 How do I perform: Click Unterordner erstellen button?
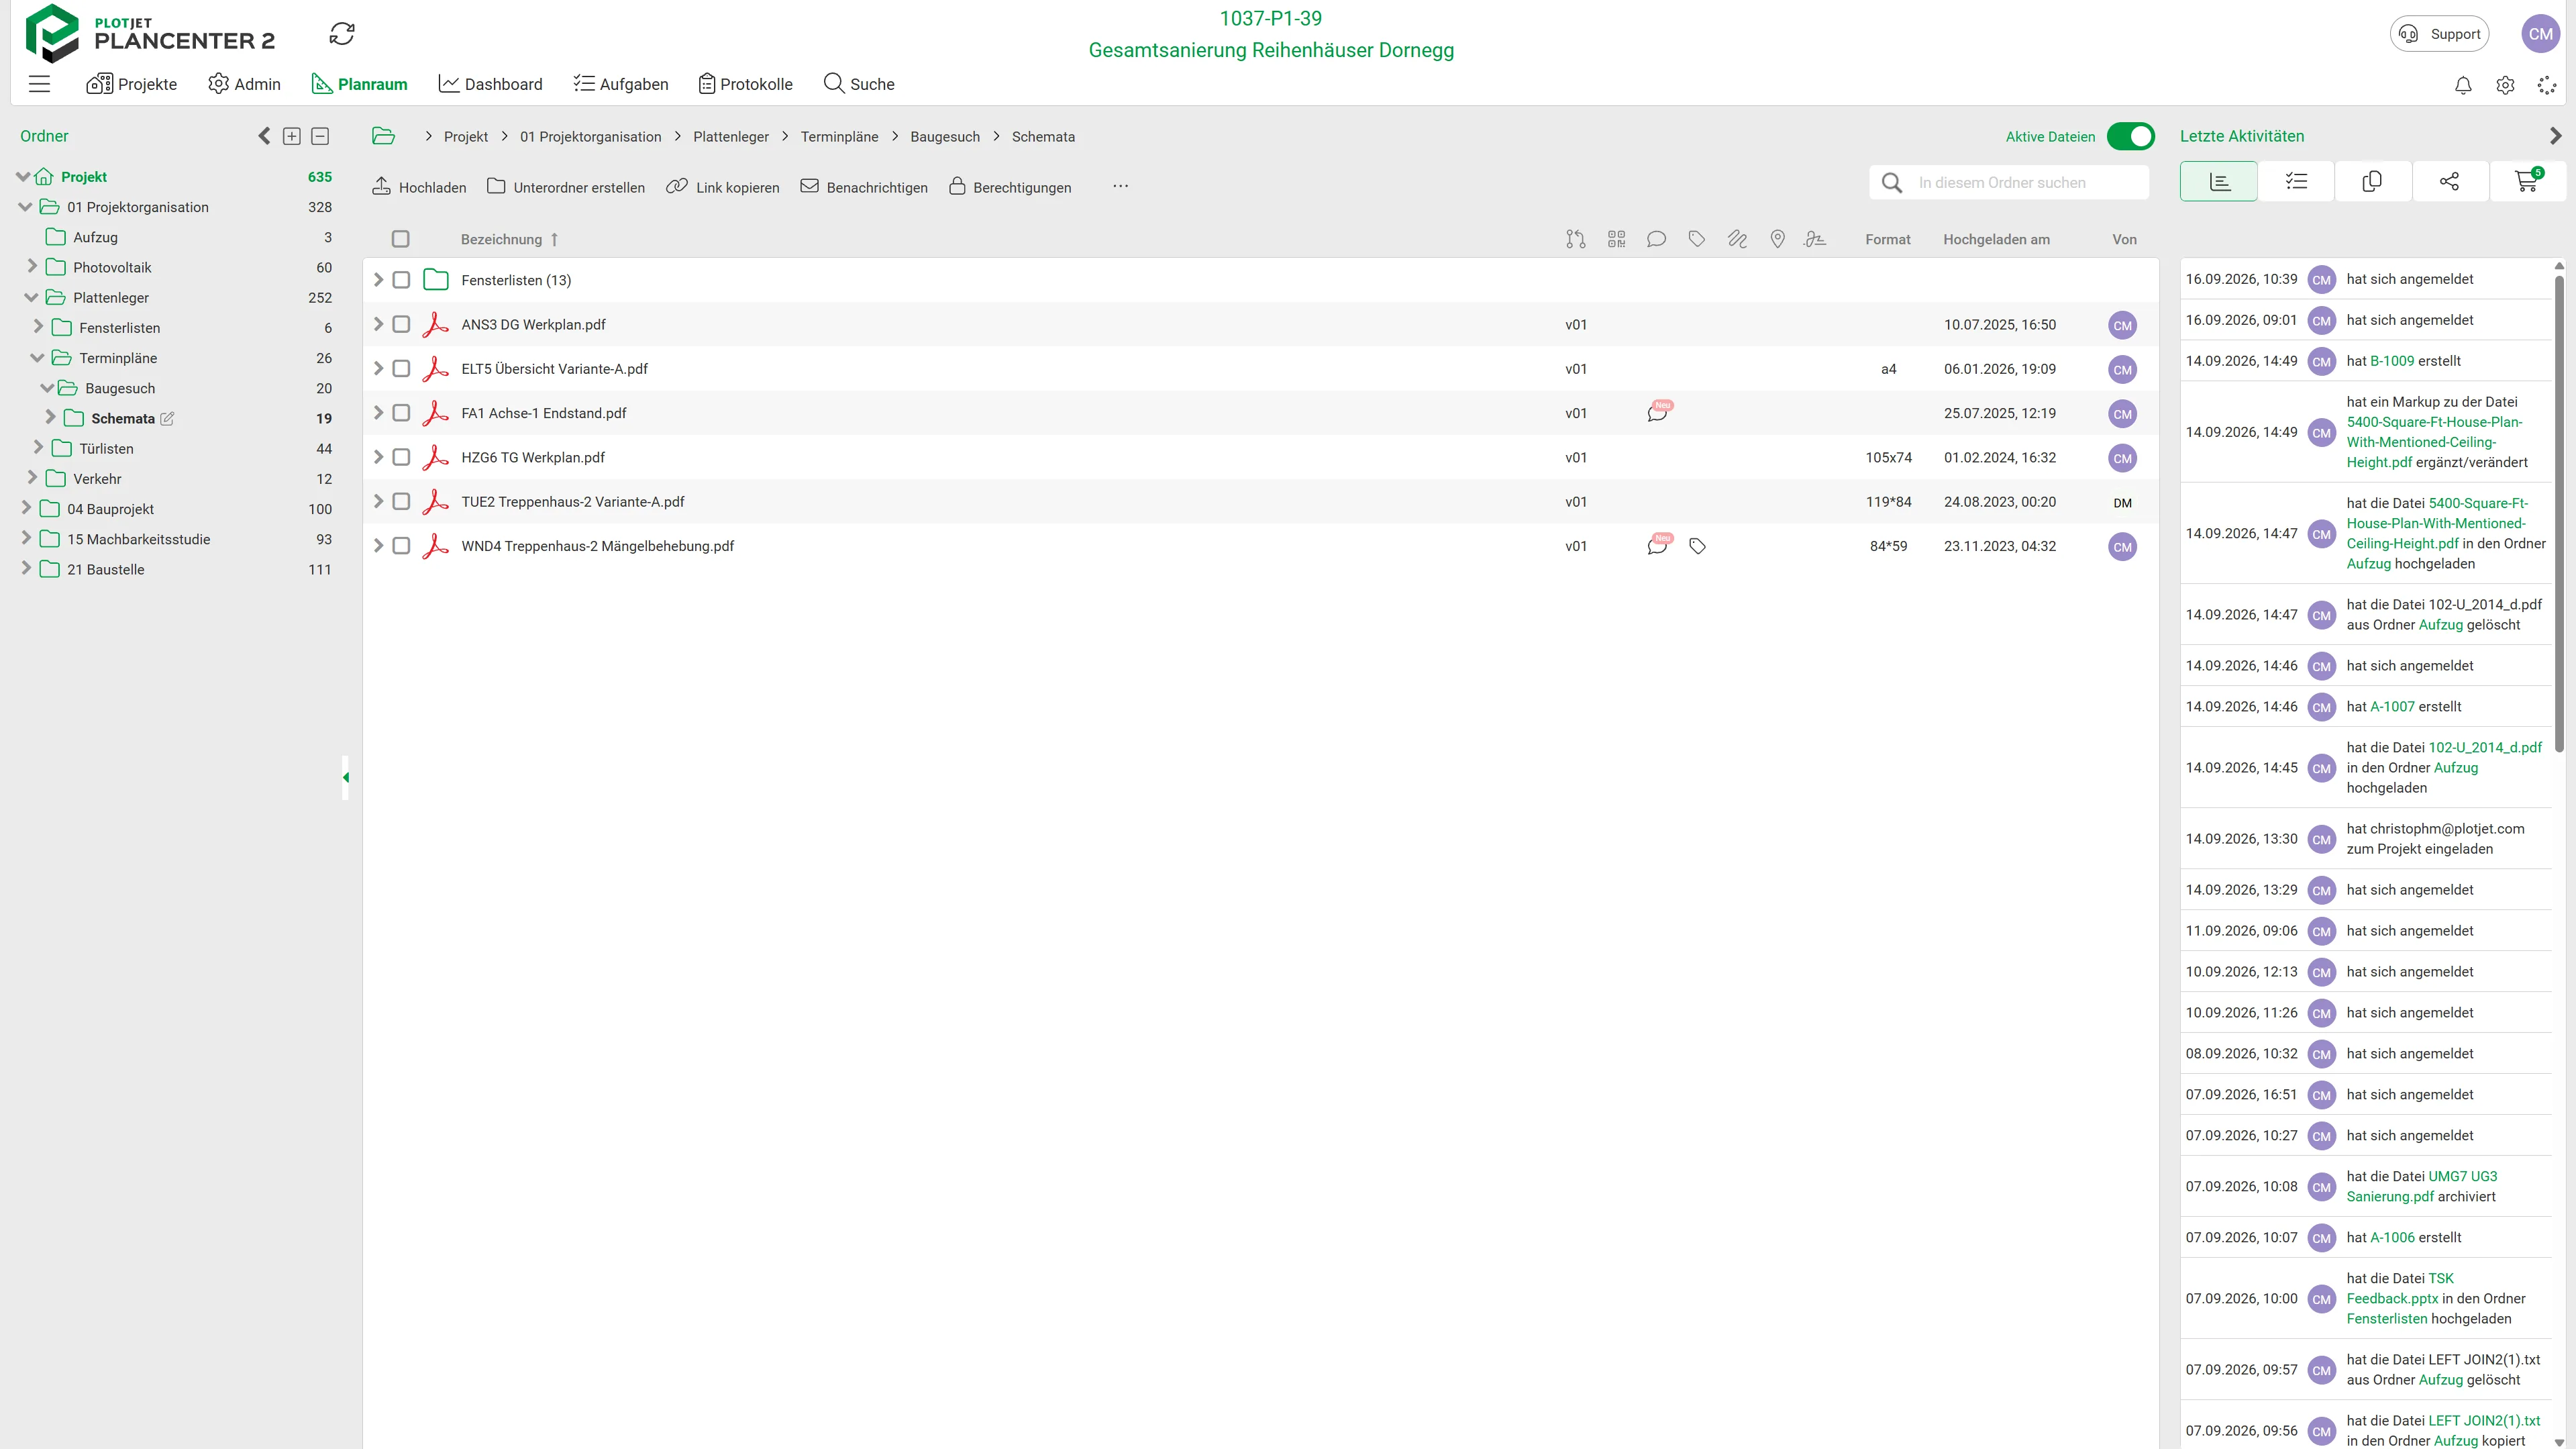pos(566,187)
